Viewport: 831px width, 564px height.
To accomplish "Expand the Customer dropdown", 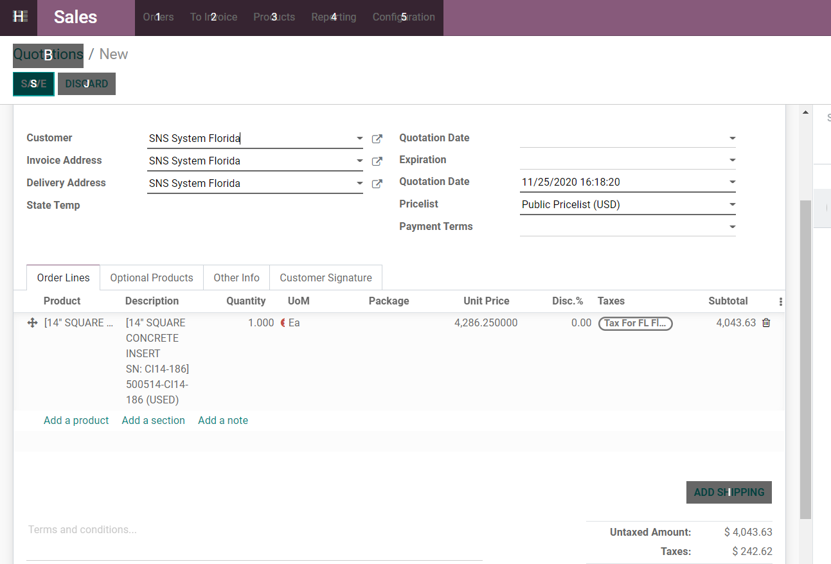I will point(359,139).
